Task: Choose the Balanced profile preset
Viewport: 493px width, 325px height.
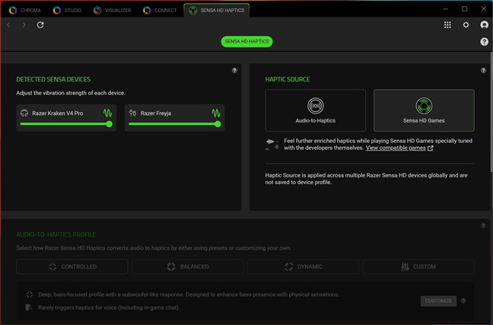Action: click(x=187, y=267)
